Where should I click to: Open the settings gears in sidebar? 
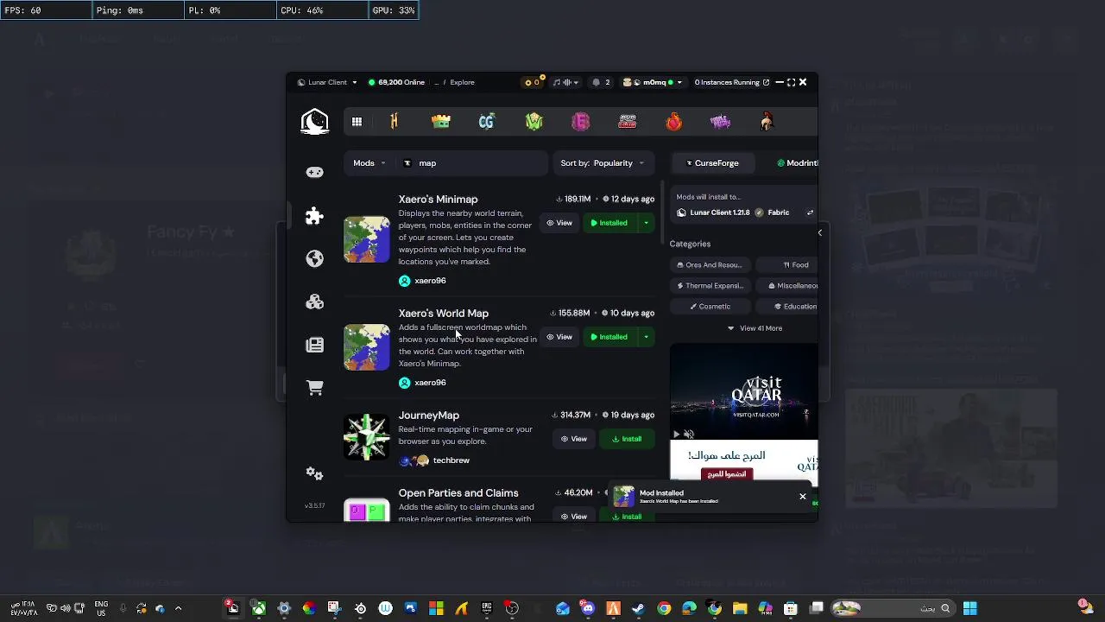coord(314,473)
